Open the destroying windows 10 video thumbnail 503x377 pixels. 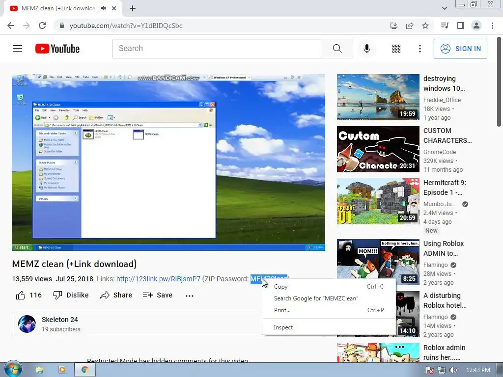pyautogui.click(x=378, y=97)
